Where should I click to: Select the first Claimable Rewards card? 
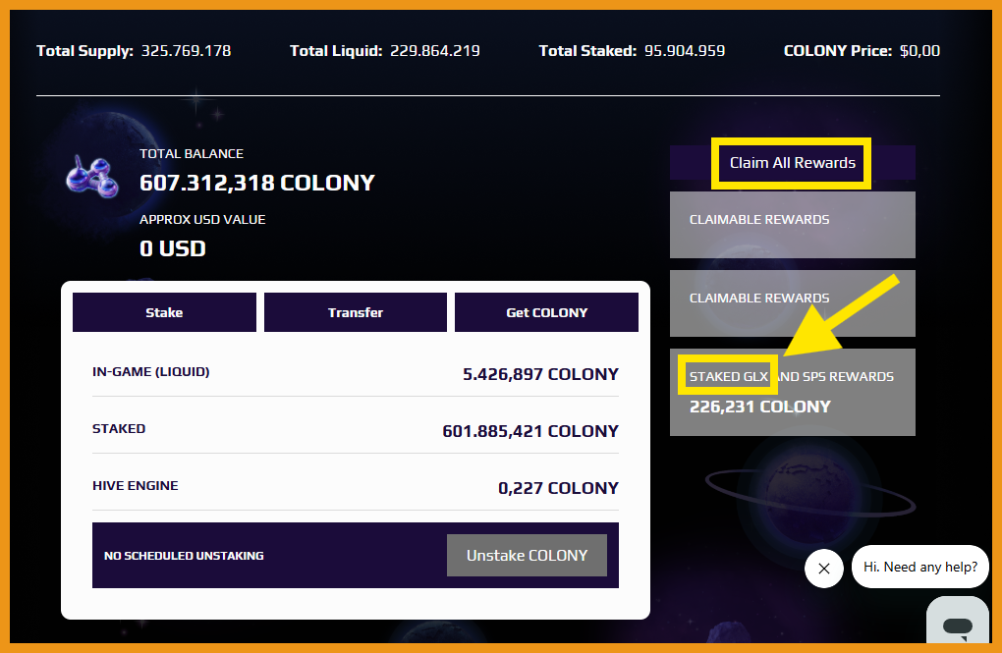pos(793,225)
